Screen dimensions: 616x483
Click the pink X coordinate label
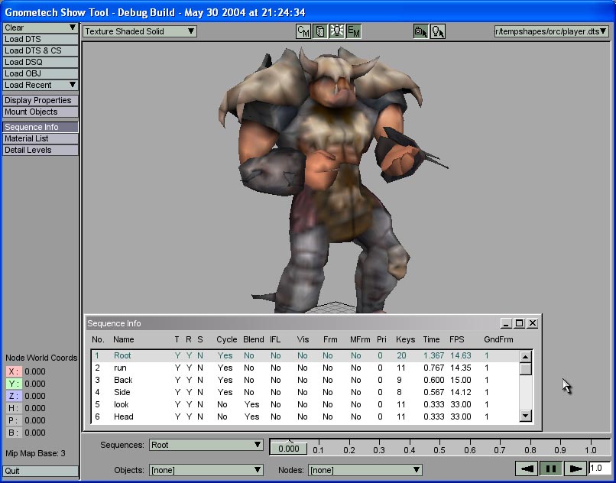pos(14,371)
